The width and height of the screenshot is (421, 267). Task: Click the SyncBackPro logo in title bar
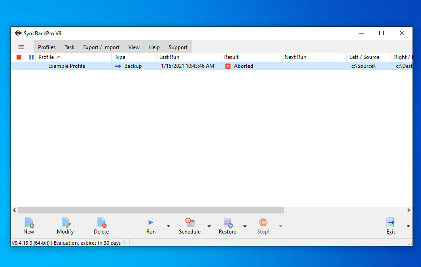point(18,33)
